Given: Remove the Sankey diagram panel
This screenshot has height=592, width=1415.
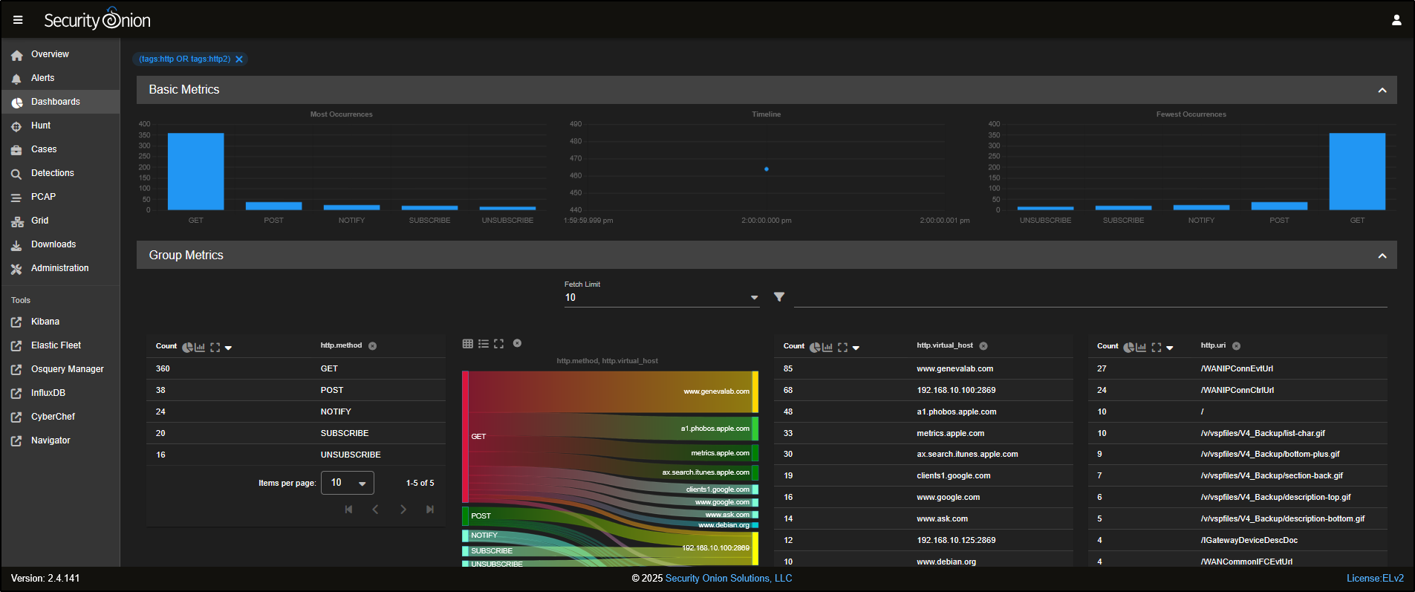Looking at the screenshot, I should [517, 343].
